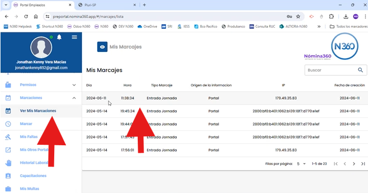Reload the page with browser refresh button
Image resolution: width=368 pixels, height=193 pixels.
[26, 16]
